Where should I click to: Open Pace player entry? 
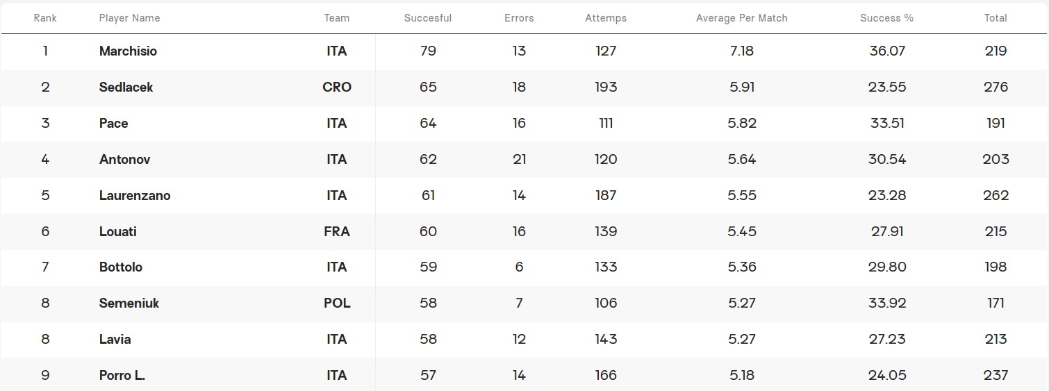click(x=113, y=124)
